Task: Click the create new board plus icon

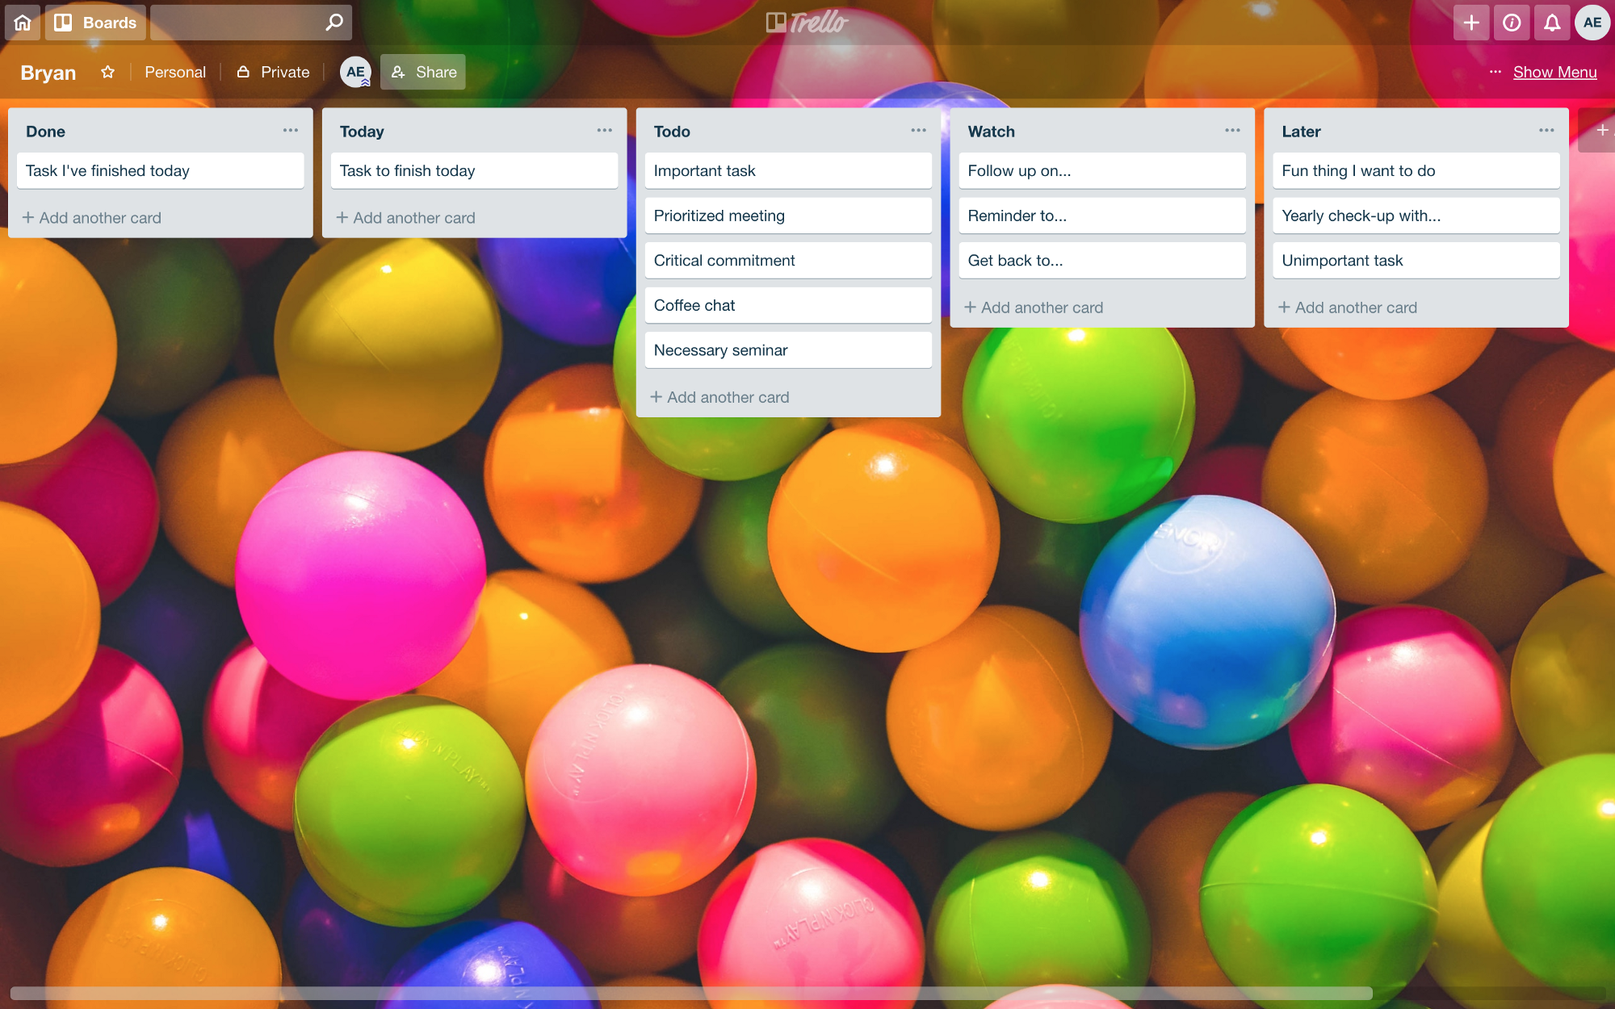Action: click(x=1470, y=21)
